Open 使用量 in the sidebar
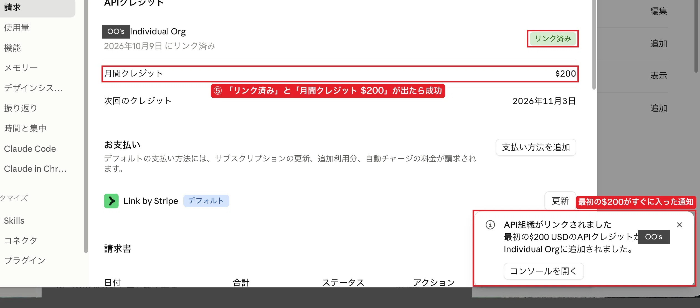Screen dimensions: 700x308 (x=17, y=27)
